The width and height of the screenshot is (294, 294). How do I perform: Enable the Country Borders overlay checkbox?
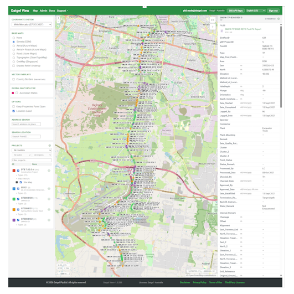[x=13, y=79]
